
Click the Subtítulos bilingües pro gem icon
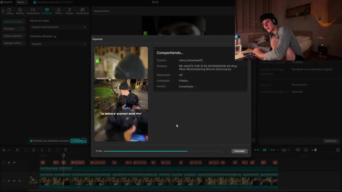55,36
